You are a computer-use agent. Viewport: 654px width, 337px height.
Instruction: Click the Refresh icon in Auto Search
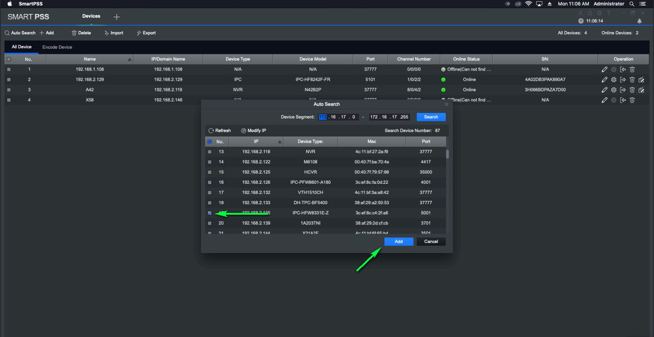(211, 131)
